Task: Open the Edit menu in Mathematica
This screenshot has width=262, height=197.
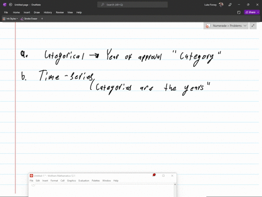Action: [38, 181]
